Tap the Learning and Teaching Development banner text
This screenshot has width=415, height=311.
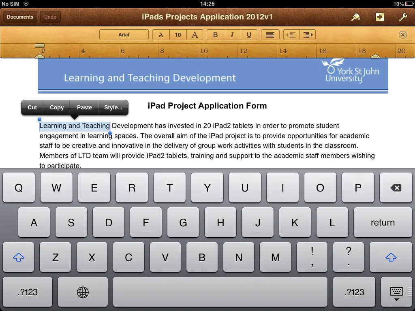click(150, 78)
